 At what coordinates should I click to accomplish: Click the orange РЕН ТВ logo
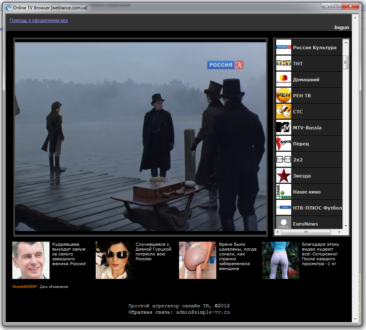point(283,95)
